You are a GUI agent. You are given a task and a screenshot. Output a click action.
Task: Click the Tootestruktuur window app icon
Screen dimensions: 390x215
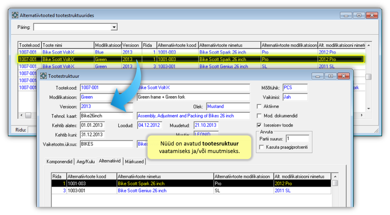coord(43,76)
